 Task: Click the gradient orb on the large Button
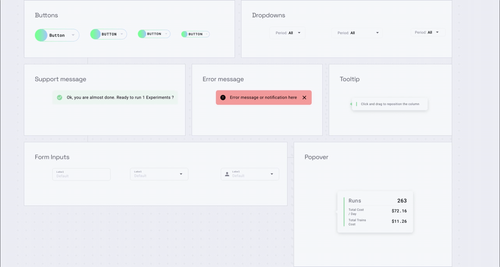click(41, 35)
